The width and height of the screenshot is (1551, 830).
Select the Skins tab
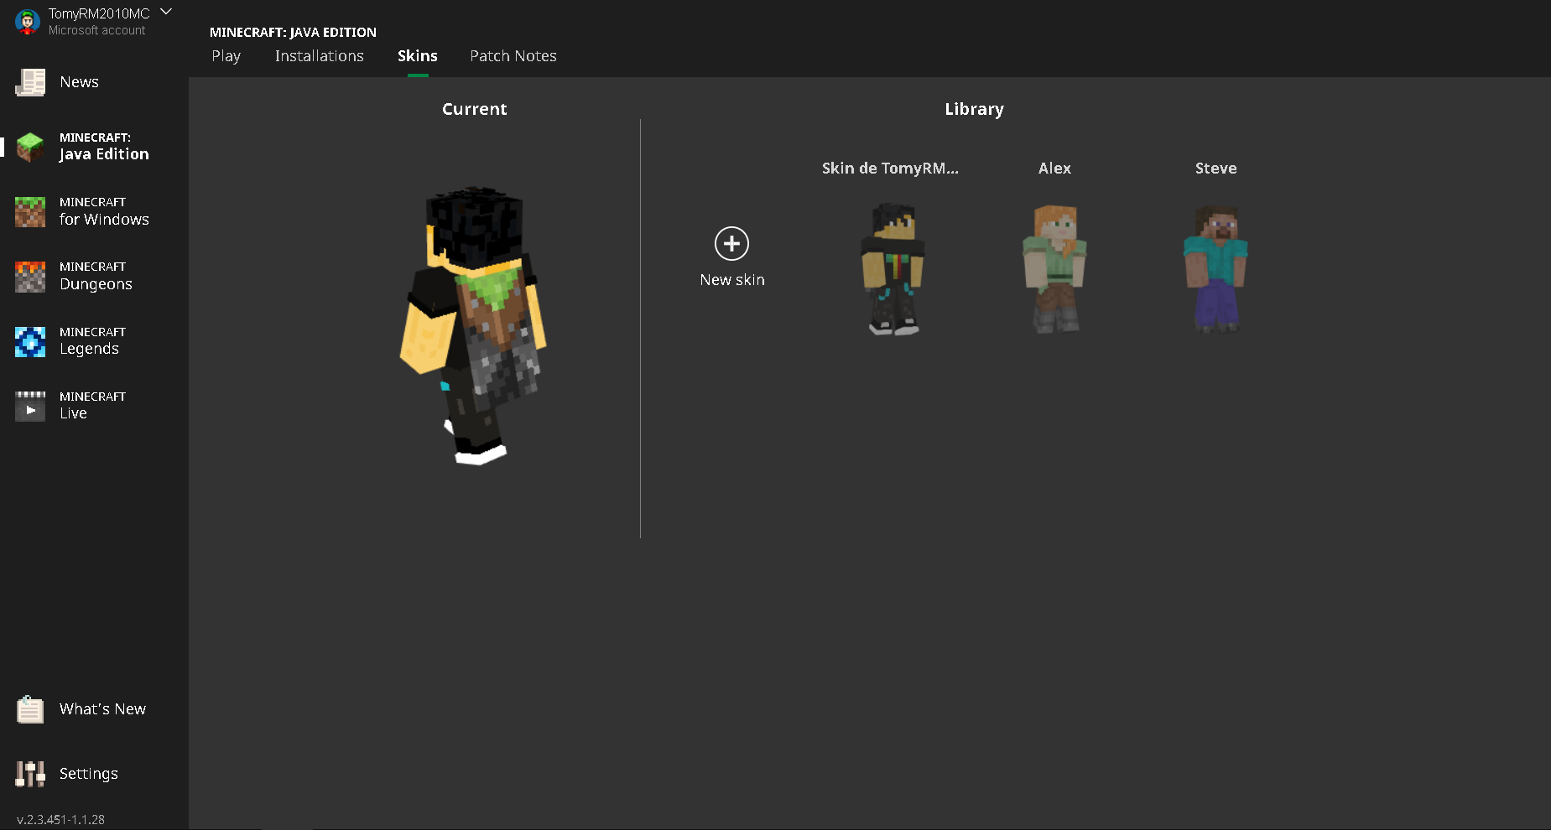pos(418,56)
